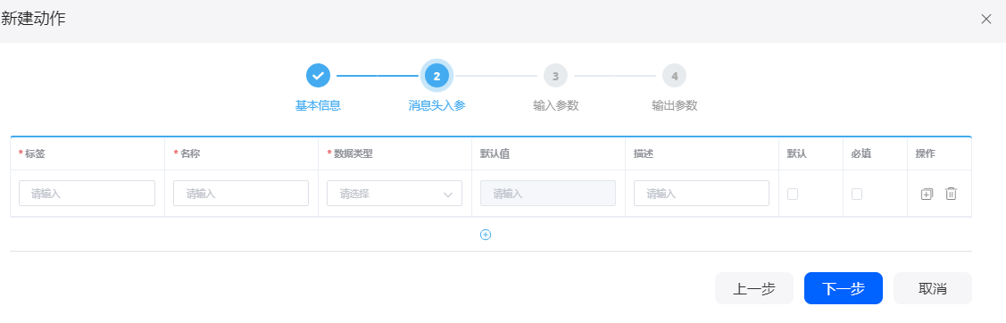The image size is (1006, 323).
Task: Select the 必填 column header
Action: (x=861, y=153)
